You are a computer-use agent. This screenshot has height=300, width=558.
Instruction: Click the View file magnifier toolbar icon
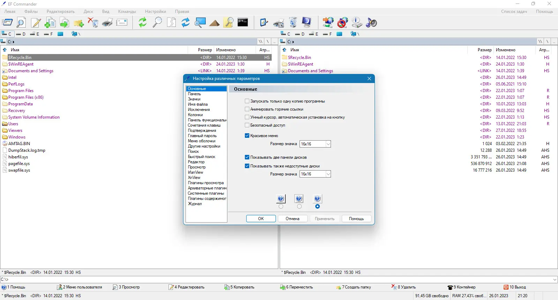[21, 23]
